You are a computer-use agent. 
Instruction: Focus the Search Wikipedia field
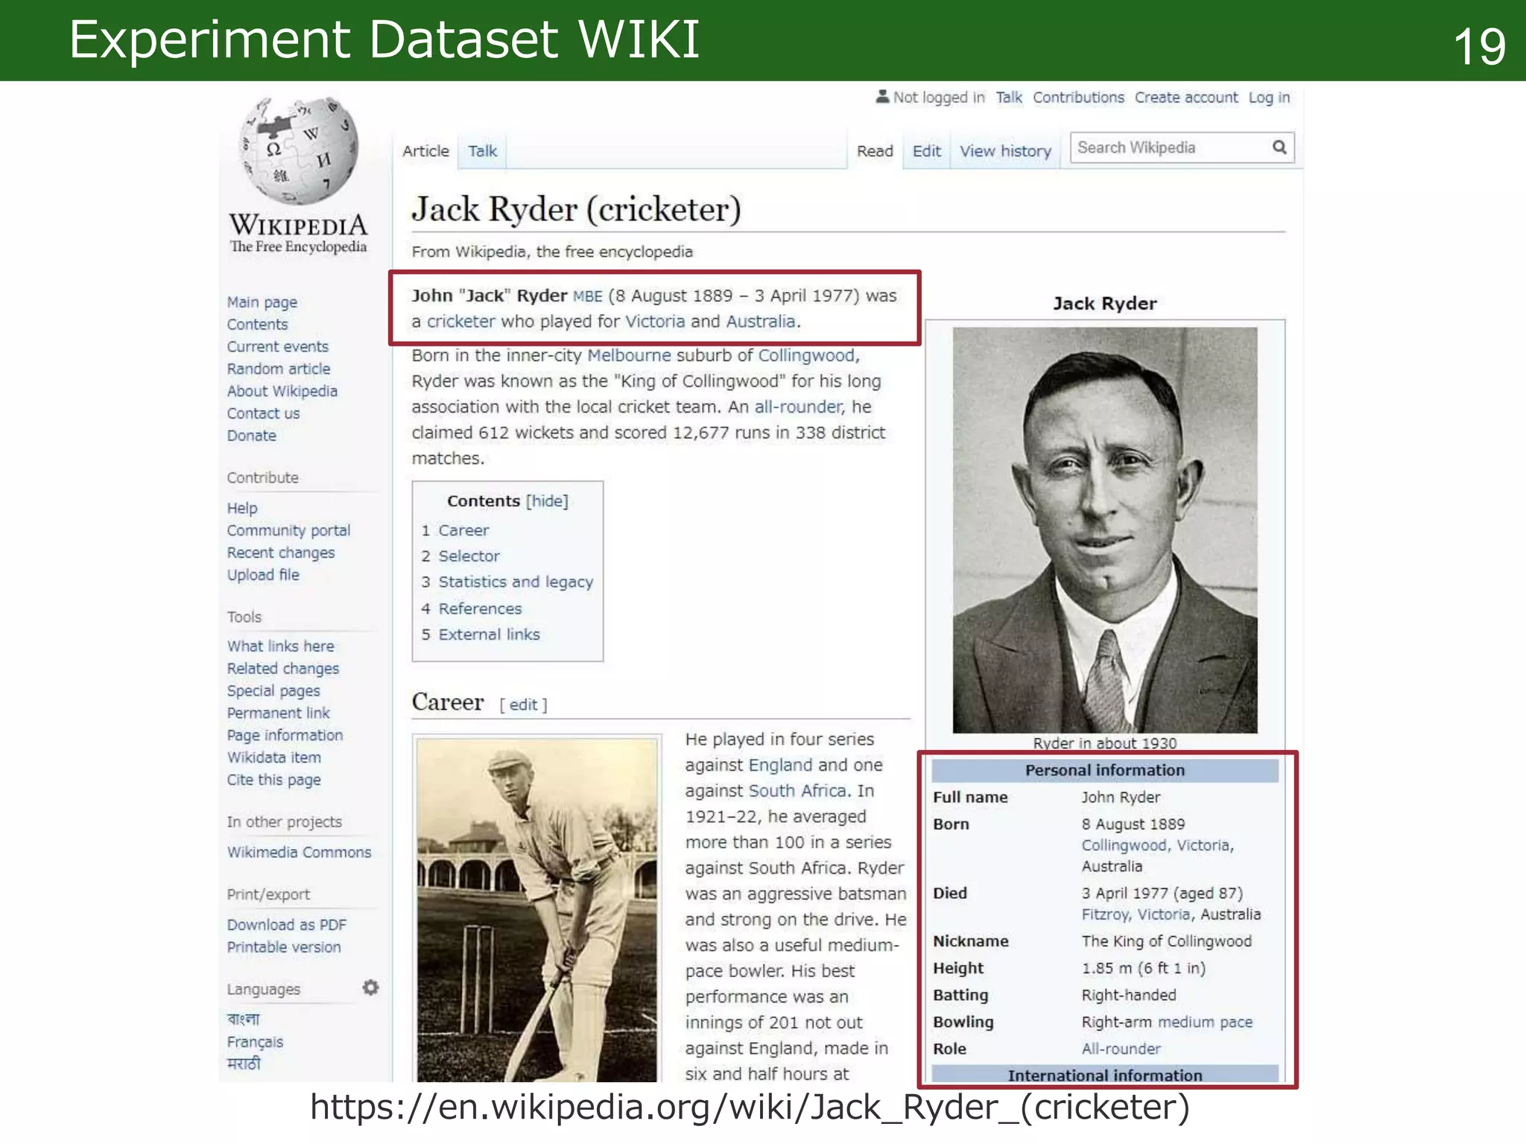[1182, 147]
